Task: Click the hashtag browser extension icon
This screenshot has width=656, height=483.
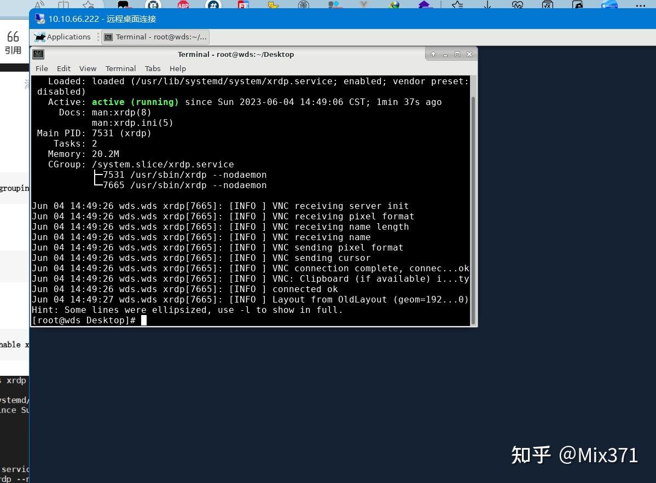Action: (213, 5)
